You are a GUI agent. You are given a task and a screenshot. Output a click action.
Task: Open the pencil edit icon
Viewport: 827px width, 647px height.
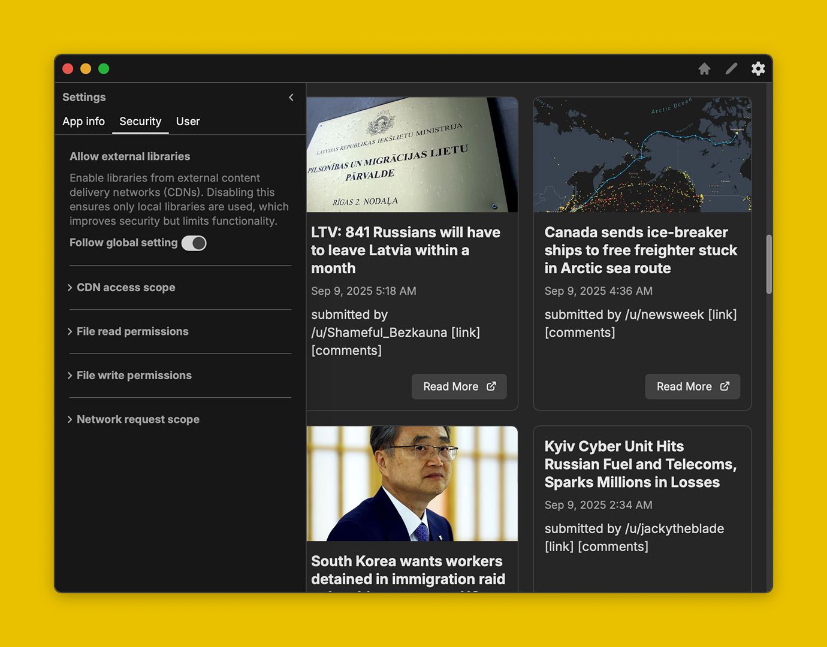point(731,69)
